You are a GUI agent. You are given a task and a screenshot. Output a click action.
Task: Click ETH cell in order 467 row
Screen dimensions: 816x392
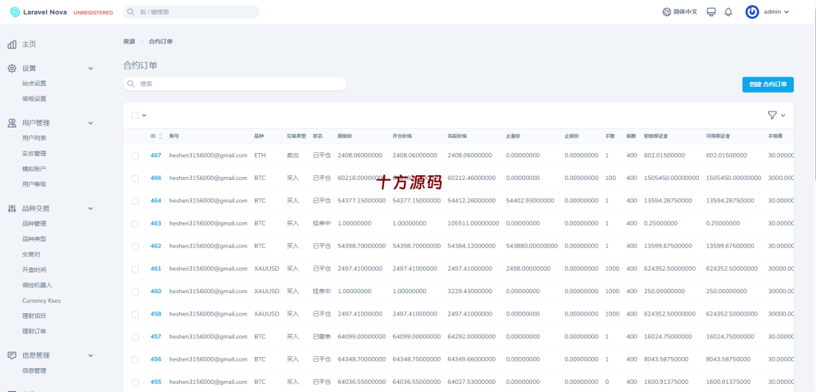(260, 155)
